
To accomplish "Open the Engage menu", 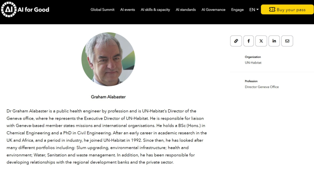I will 237,10.
